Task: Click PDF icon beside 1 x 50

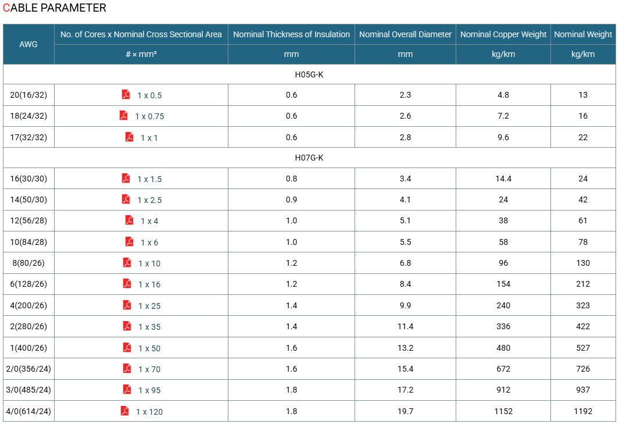Action: (x=127, y=347)
